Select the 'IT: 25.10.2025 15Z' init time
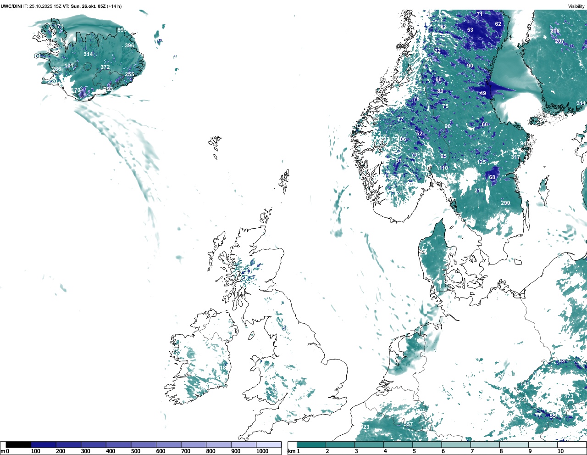 point(42,6)
